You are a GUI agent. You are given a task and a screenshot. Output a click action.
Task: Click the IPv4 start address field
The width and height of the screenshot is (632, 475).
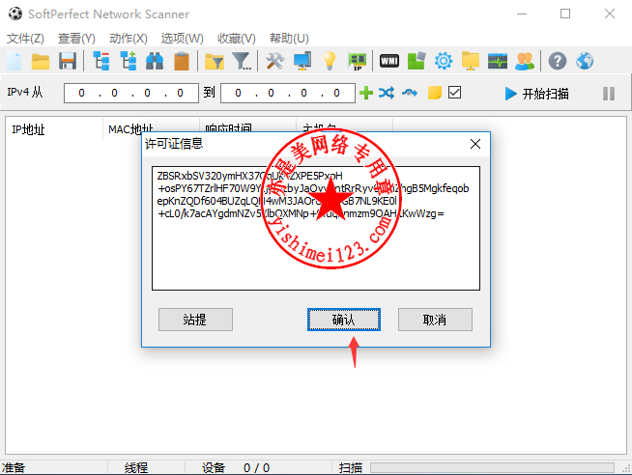point(131,93)
